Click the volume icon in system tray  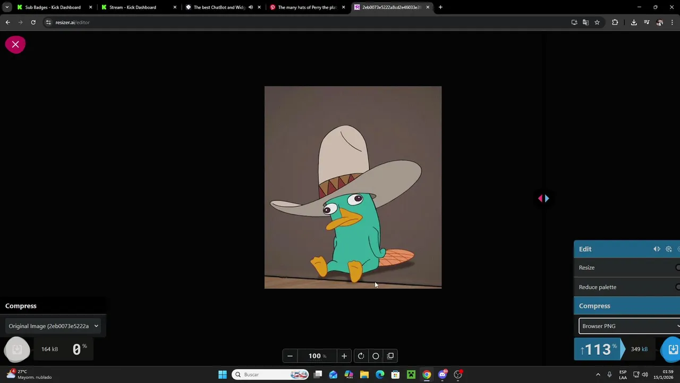[x=644, y=374]
